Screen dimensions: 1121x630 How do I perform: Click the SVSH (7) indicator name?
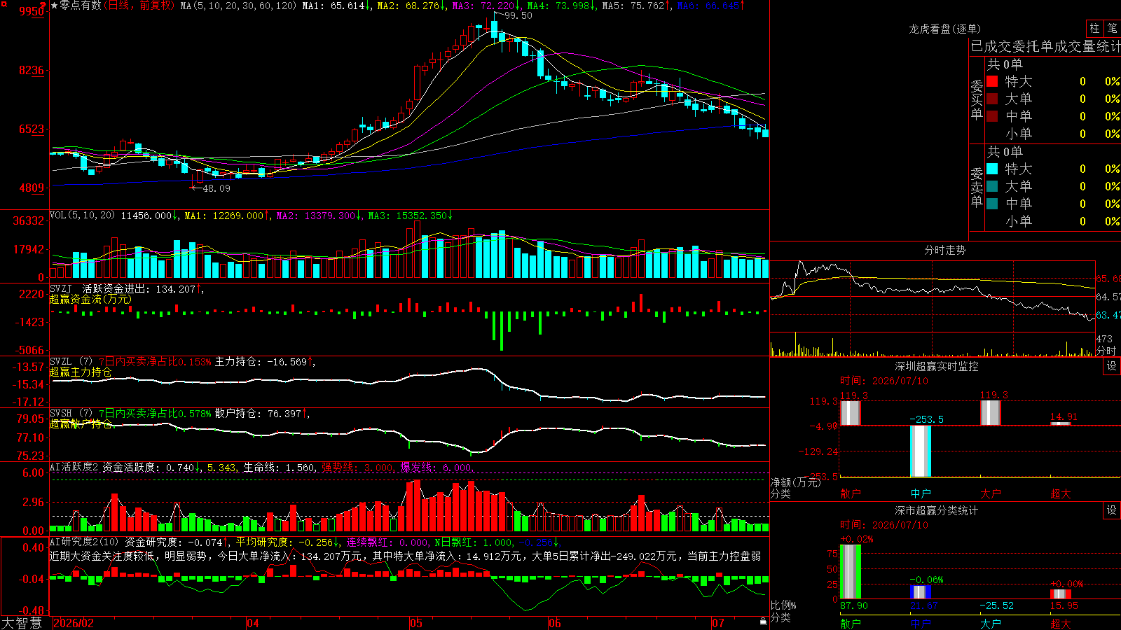click(x=71, y=414)
